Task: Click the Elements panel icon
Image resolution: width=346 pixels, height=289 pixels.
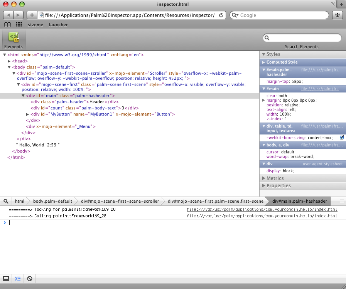Action: point(14,38)
